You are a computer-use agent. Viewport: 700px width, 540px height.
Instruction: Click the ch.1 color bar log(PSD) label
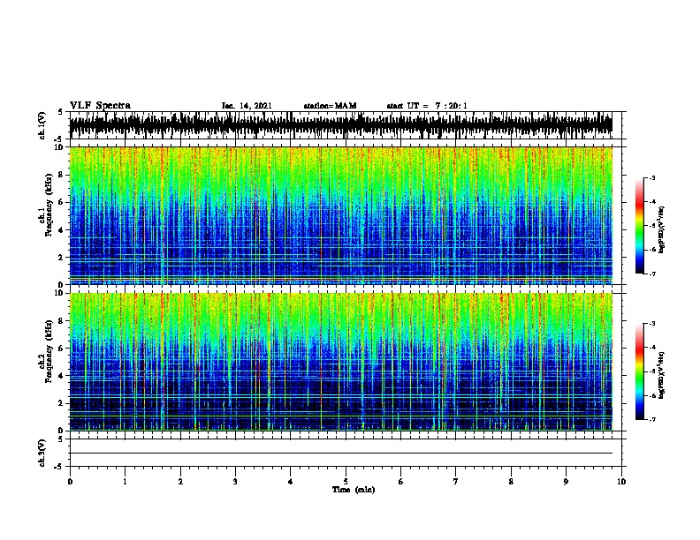(x=662, y=229)
